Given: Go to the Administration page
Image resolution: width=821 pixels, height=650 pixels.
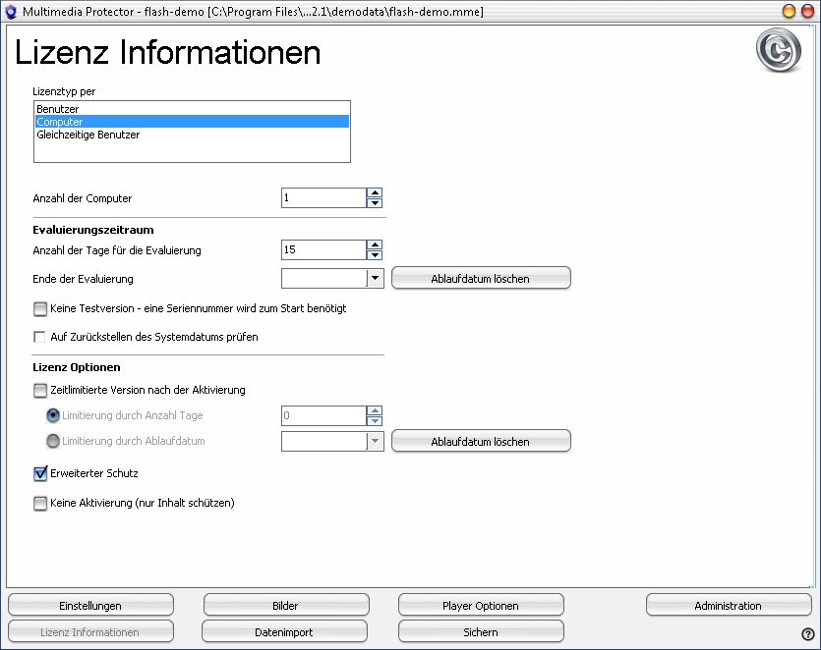Looking at the screenshot, I should (x=728, y=606).
